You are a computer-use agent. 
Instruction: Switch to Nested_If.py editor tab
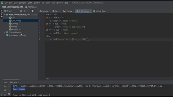click(99, 11)
